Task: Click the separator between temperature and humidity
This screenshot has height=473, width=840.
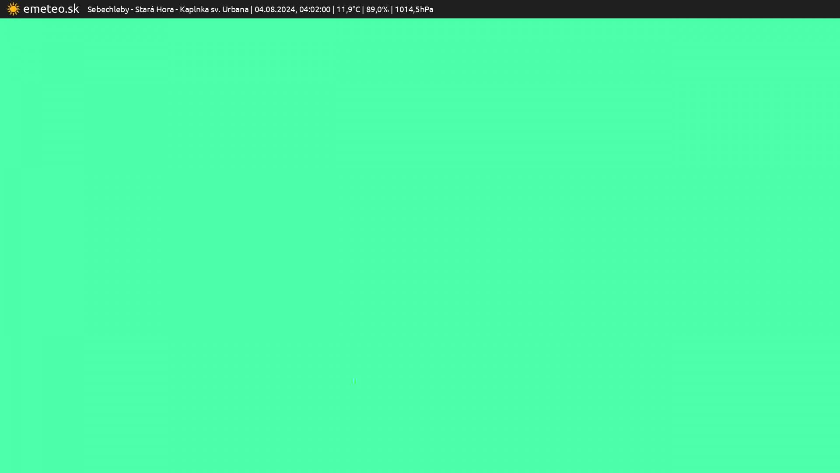Action: tap(363, 9)
